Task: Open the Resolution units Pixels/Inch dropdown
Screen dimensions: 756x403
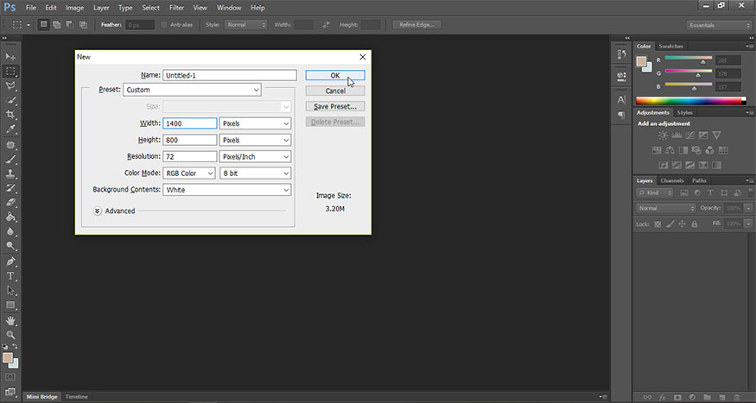Action: [x=255, y=156]
